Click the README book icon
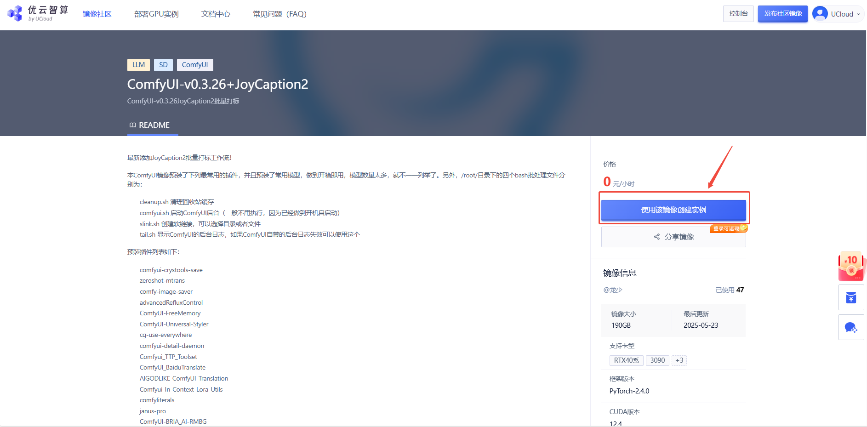The height and width of the screenshot is (427, 867). 132,125
